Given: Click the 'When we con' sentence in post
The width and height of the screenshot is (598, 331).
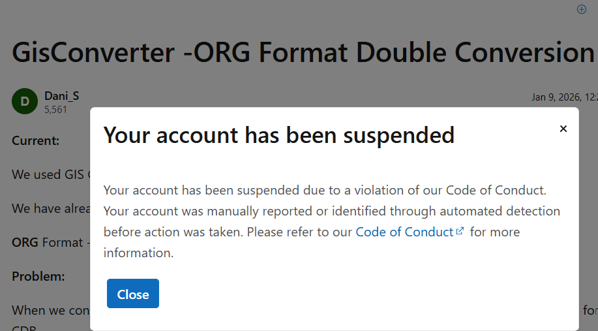Looking at the screenshot, I should [x=50, y=310].
